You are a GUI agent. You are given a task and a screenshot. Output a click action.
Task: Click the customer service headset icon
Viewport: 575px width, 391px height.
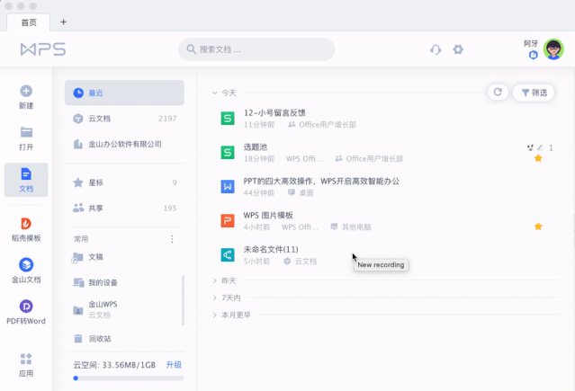[436, 49]
